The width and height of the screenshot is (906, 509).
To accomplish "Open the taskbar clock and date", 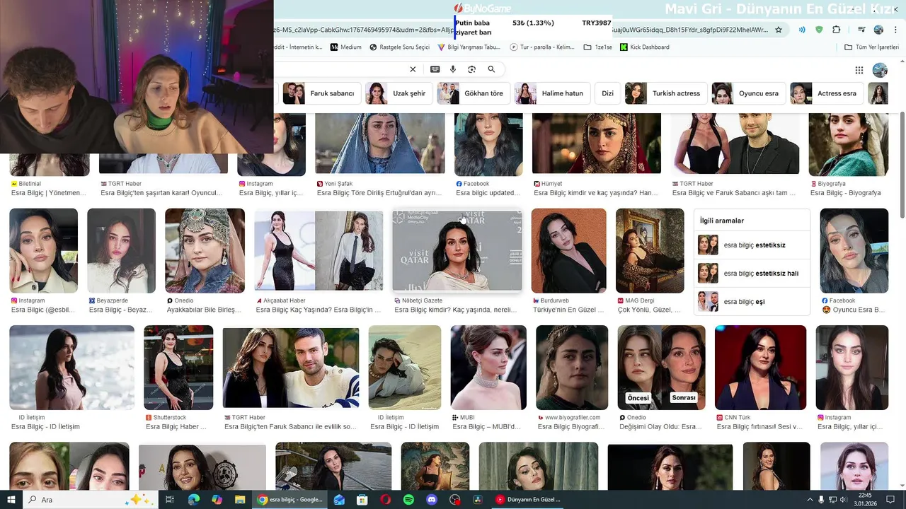I will [x=865, y=500].
